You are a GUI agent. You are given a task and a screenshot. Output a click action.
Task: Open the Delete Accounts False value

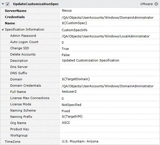(110, 54)
